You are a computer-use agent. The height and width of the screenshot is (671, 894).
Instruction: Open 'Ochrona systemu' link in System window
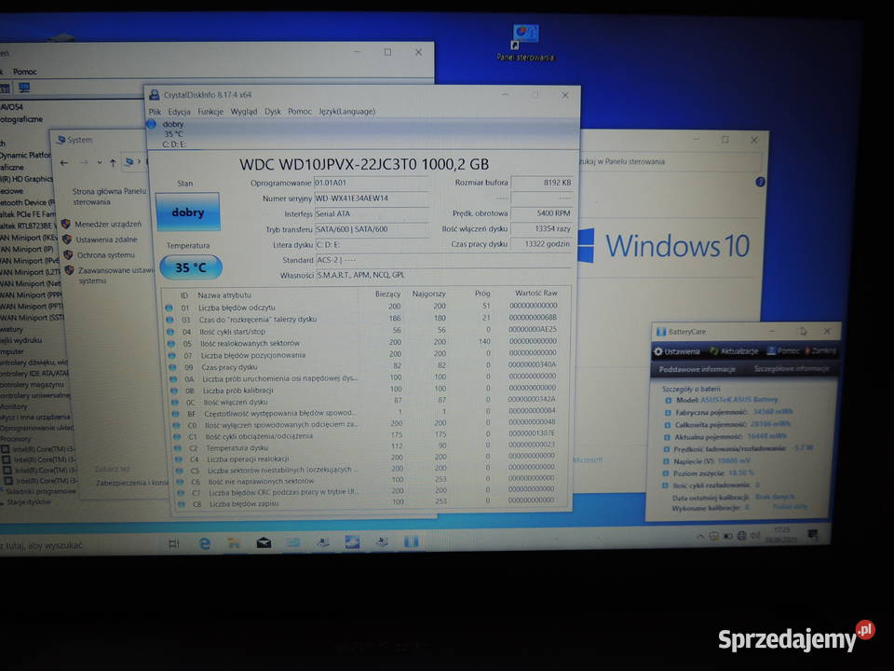[x=106, y=255]
